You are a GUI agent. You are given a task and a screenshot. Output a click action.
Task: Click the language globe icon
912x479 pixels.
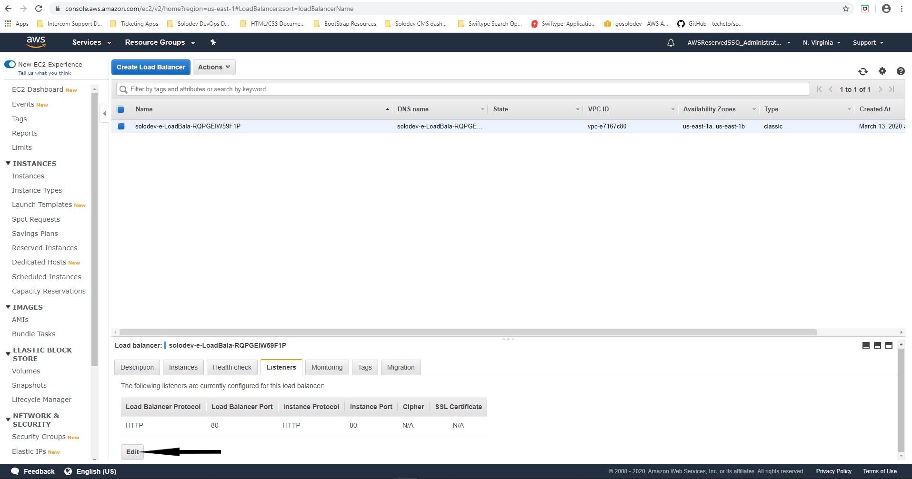pyautogui.click(x=68, y=471)
